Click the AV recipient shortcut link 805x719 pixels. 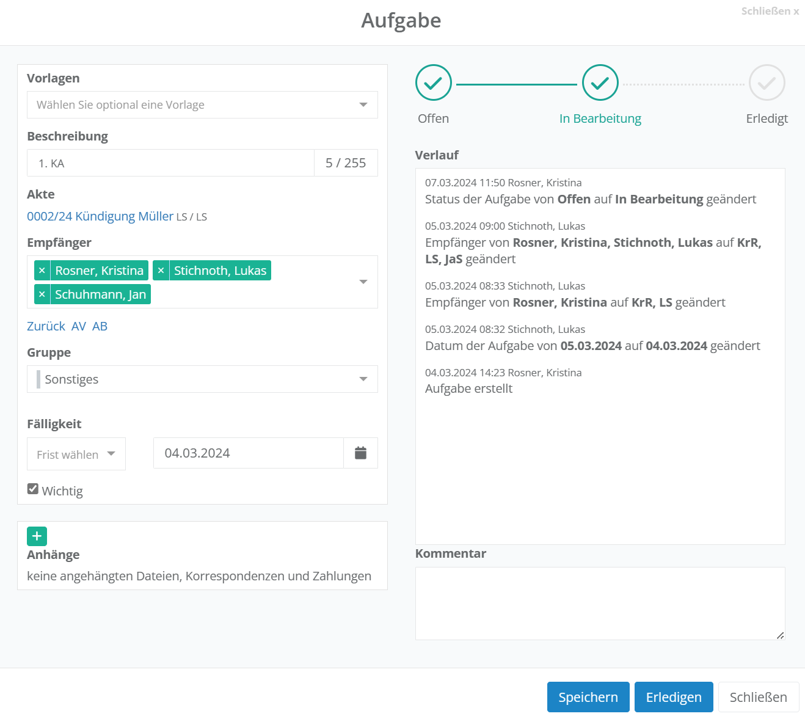coord(79,326)
